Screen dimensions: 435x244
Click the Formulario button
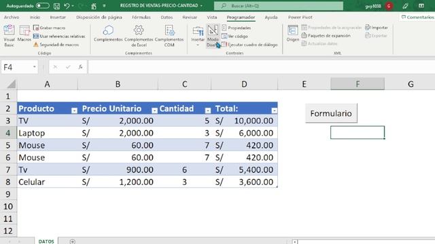pos(331,113)
